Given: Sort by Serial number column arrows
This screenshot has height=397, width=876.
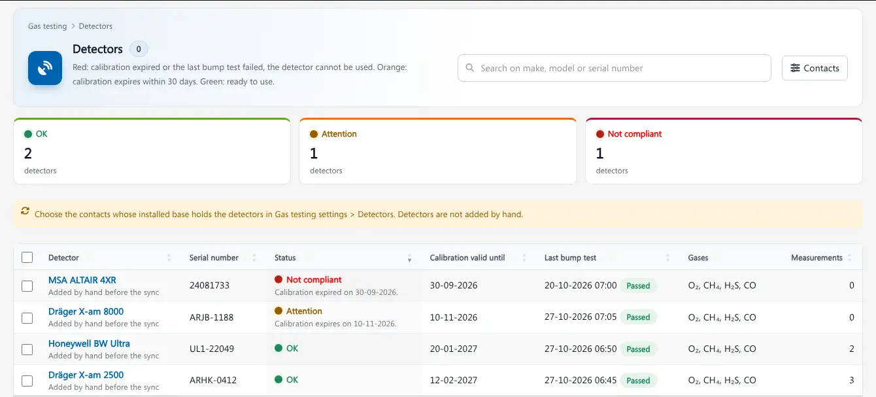Looking at the screenshot, I should [x=254, y=258].
